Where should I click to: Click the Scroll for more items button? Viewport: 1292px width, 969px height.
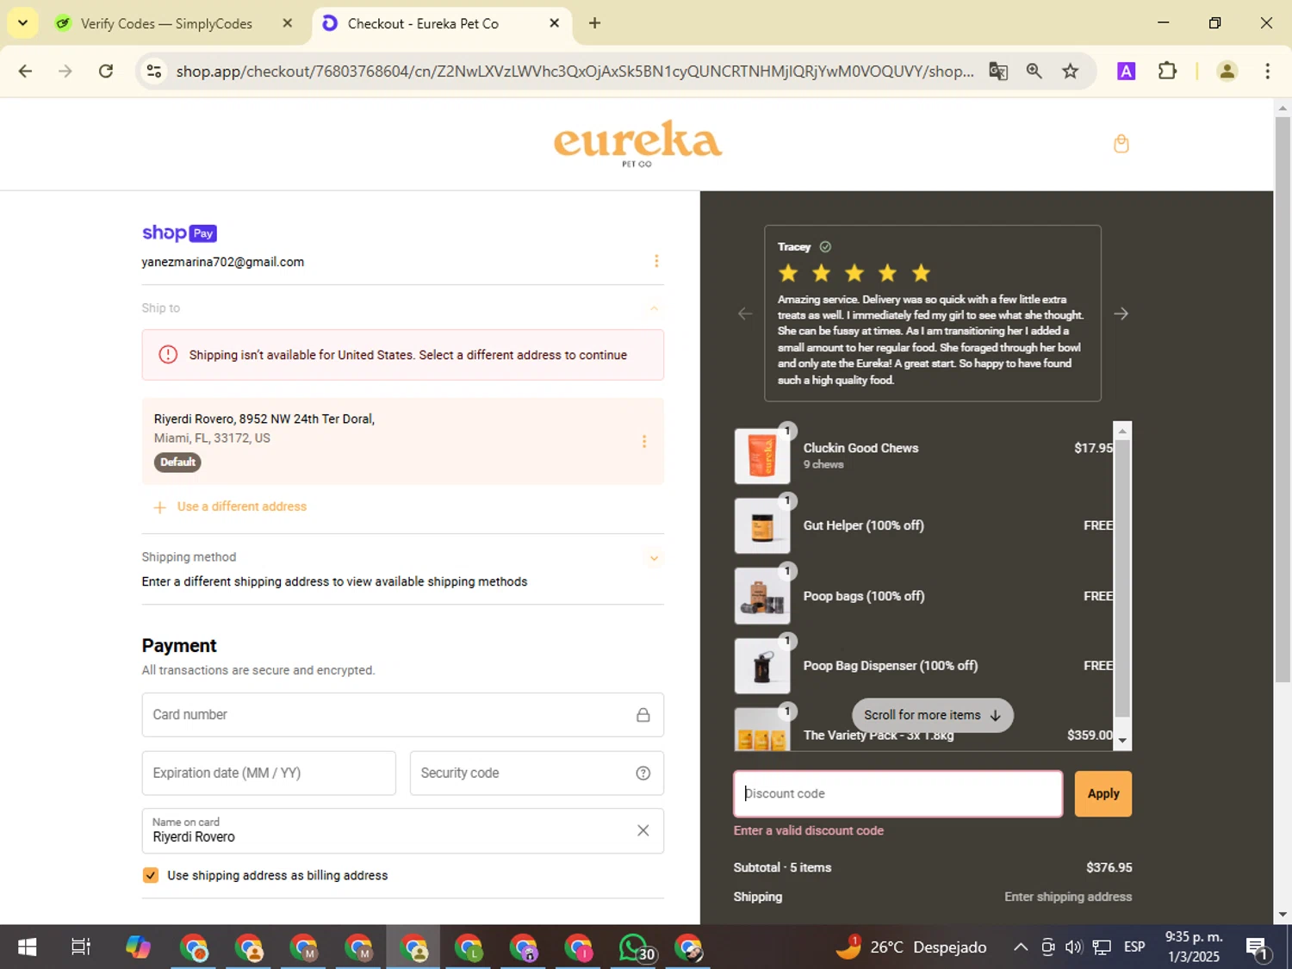932,715
